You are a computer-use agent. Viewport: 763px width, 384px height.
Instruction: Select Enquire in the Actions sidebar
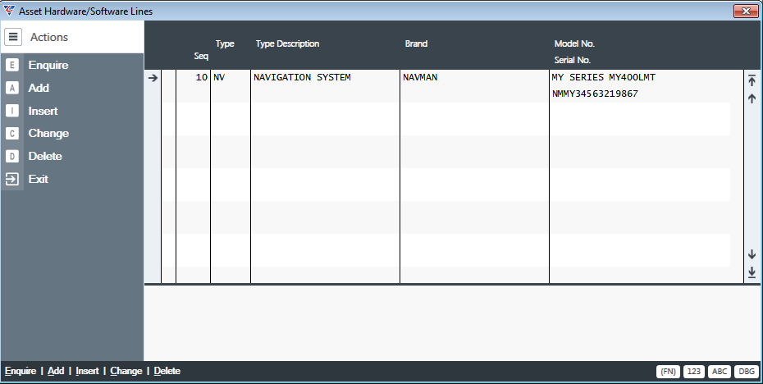tap(48, 65)
